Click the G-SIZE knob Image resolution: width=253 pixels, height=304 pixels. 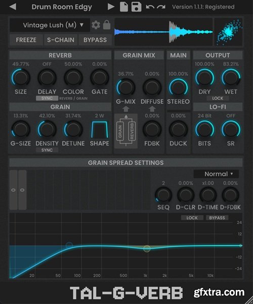click(21, 129)
